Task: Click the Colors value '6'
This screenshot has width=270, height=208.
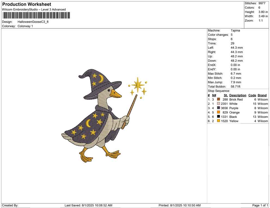Action: click(x=259, y=8)
